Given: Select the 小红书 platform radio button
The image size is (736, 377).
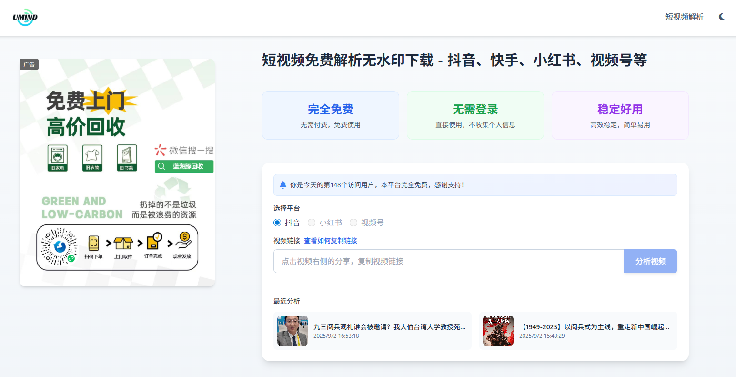Looking at the screenshot, I should coord(312,223).
